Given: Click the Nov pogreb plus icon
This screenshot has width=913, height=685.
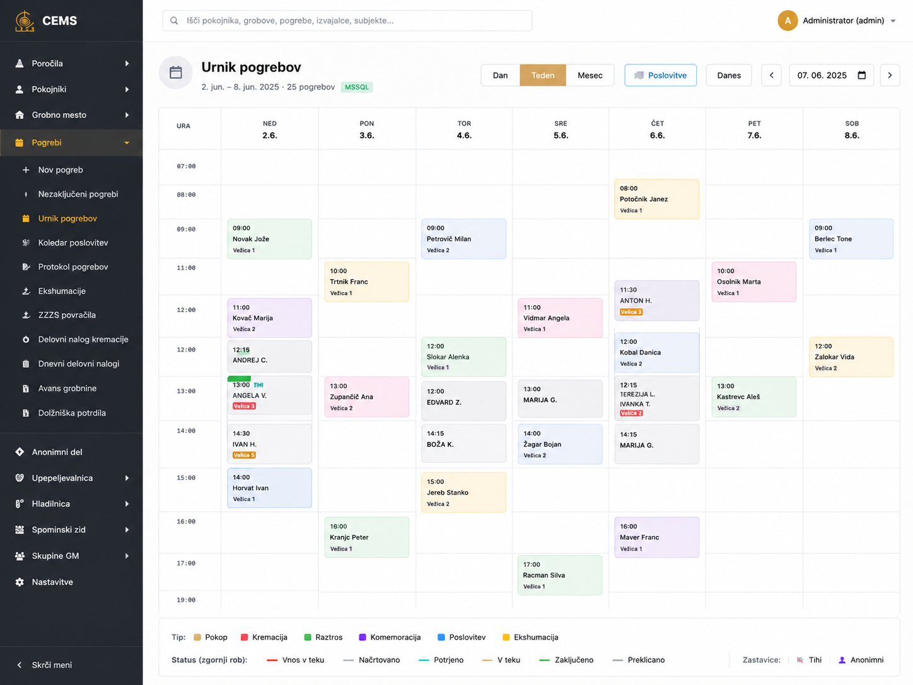Looking at the screenshot, I should [x=26, y=170].
